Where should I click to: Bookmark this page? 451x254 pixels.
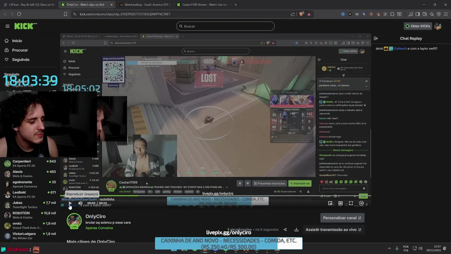[65, 14]
